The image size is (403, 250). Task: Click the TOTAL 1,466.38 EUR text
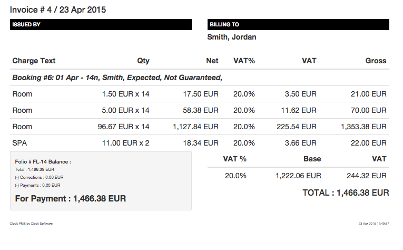tap(346, 193)
